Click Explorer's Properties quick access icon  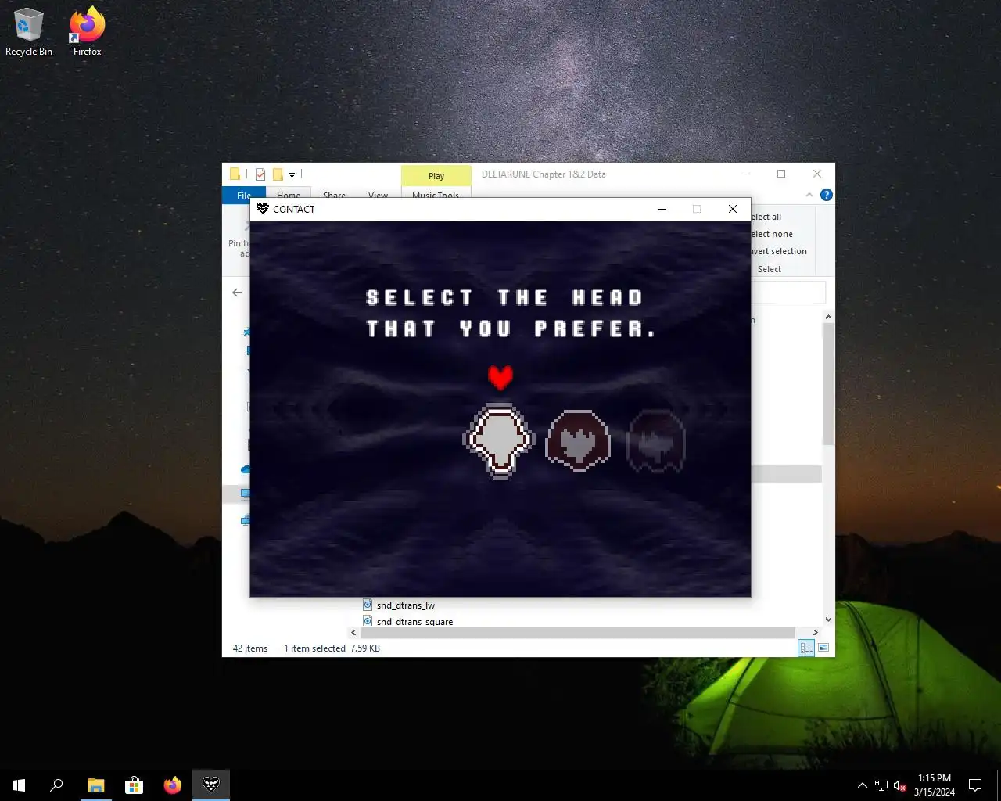pos(260,174)
